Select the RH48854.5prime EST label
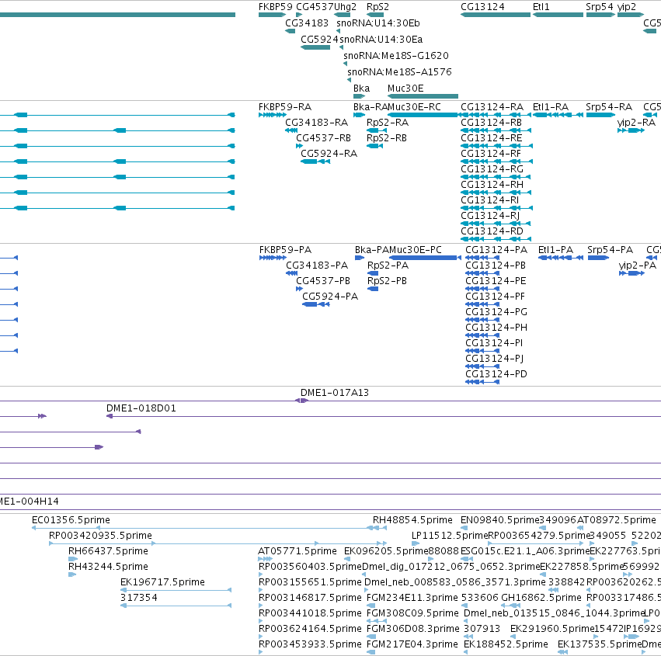This screenshot has height=656, width=661. pos(412,520)
